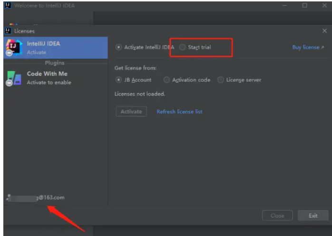This screenshot has height=236, width=332.
Task: Click the Plugins section header
Action: (x=55, y=63)
